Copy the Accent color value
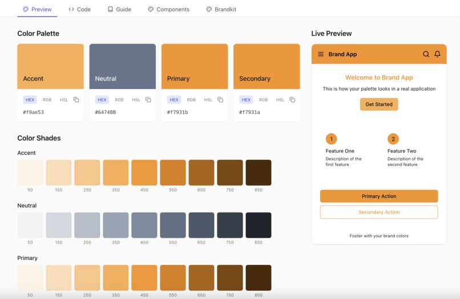 pyautogui.click(x=76, y=100)
